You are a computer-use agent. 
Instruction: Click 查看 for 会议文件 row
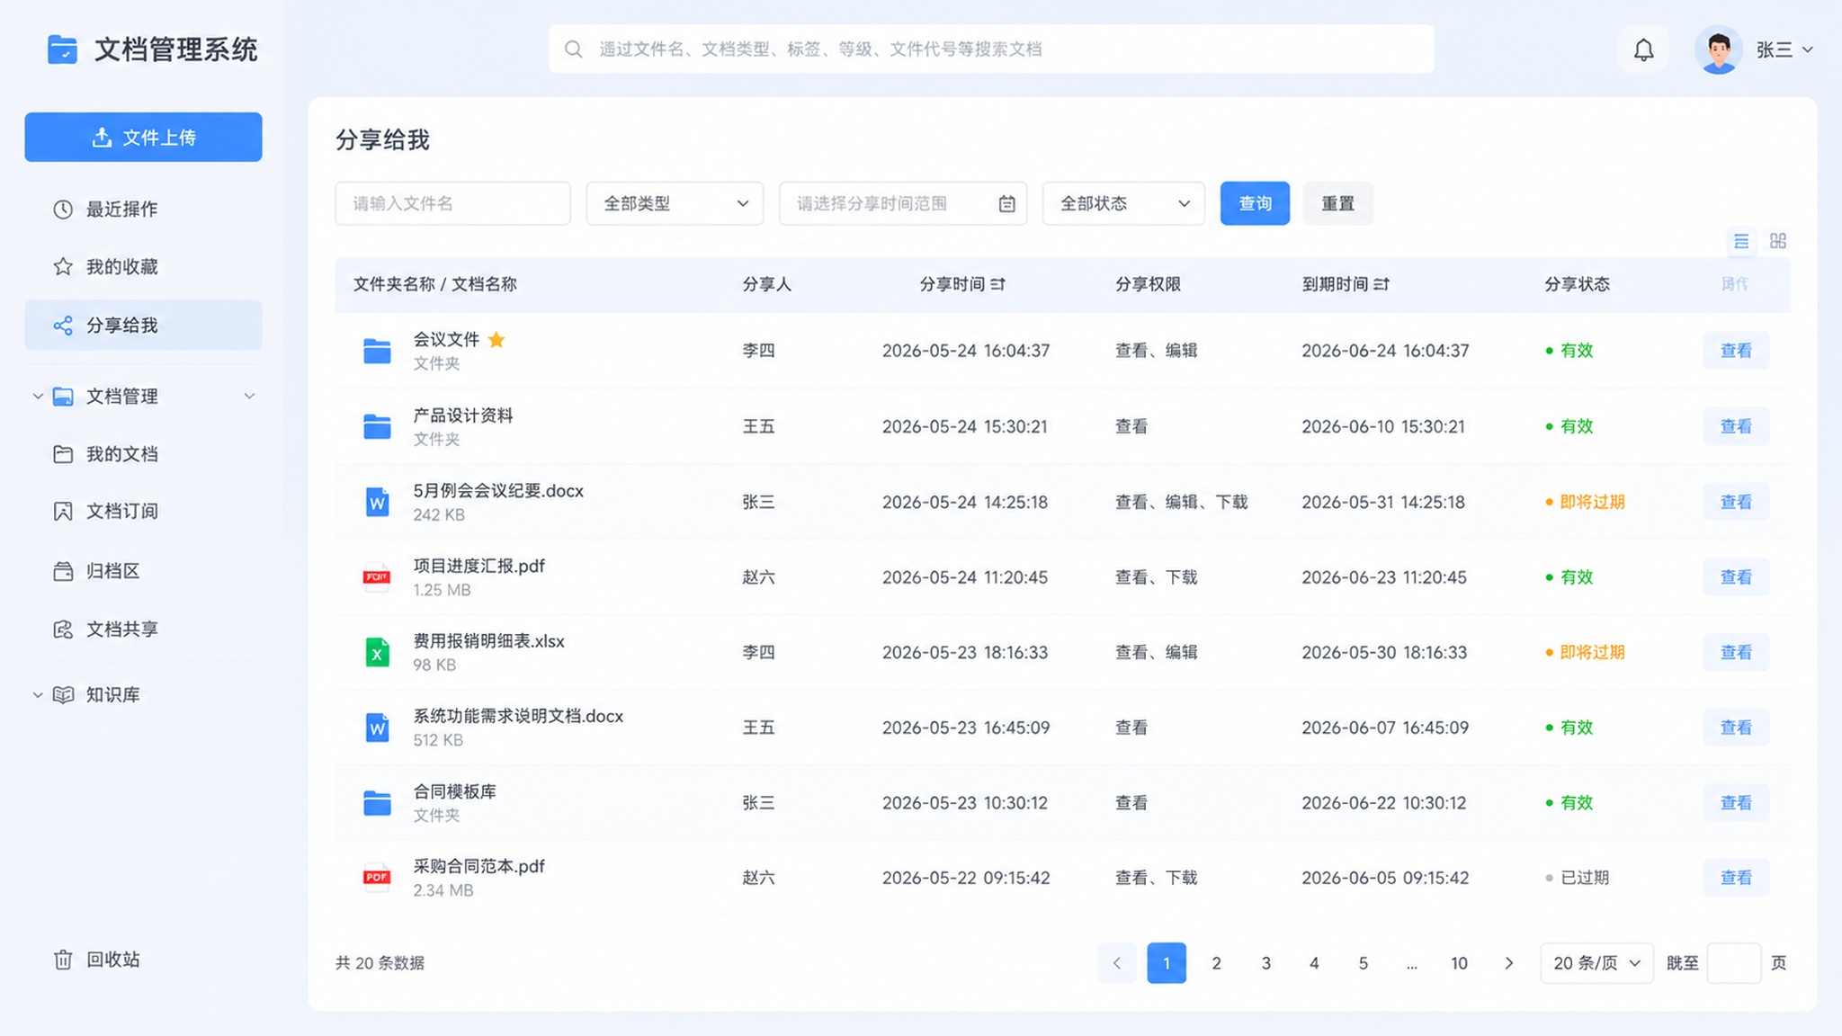pyautogui.click(x=1736, y=351)
